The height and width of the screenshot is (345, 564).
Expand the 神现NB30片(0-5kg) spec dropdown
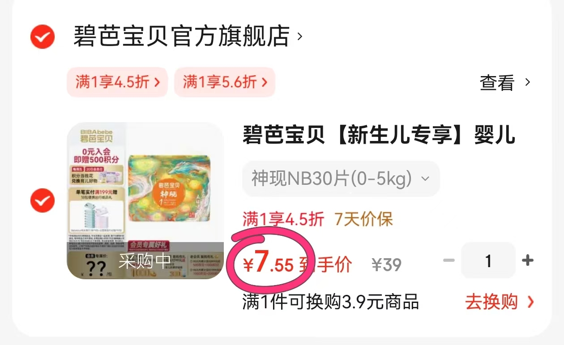(341, 179)
